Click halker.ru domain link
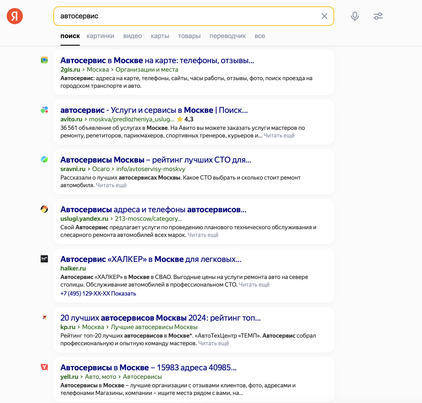The height and width of the screenshot is (403, 422). click(73, 268)
